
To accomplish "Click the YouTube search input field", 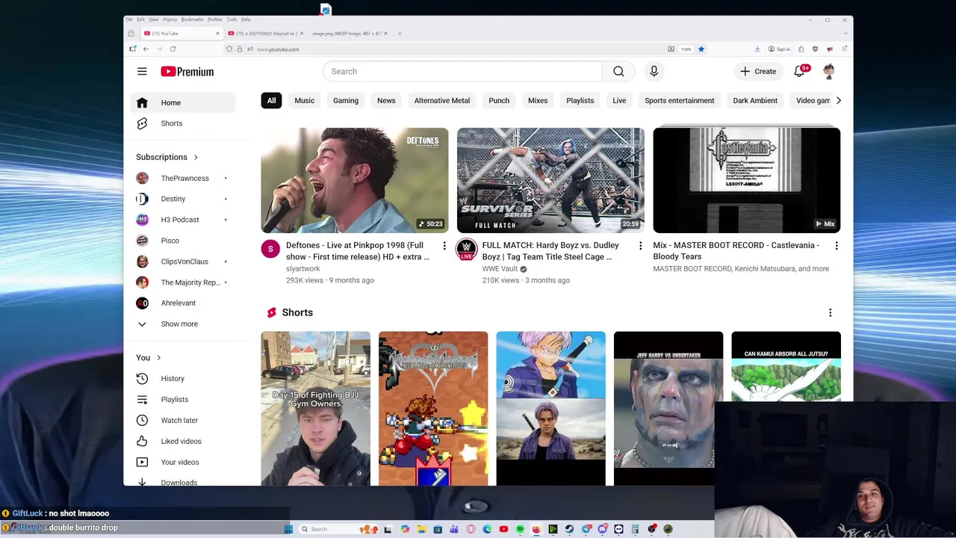I will point(462,71).
